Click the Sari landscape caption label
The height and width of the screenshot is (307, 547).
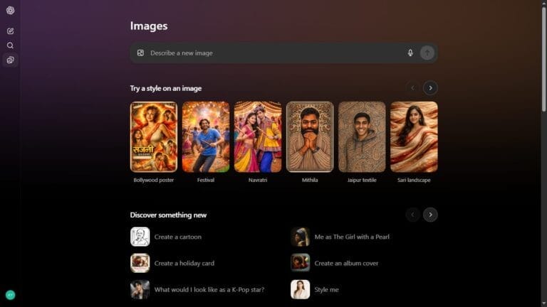click(414, 180)
